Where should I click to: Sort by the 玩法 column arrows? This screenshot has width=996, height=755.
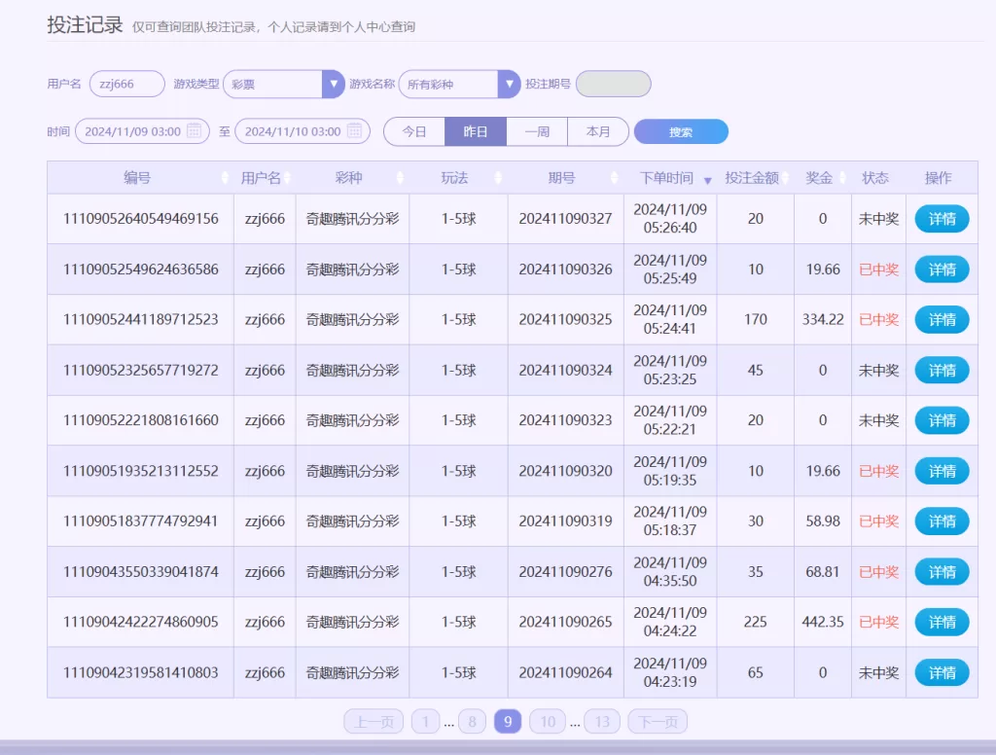pos(498,178)
